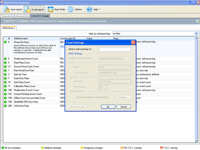
Task: Click the attribute list scroll up arrow
Action: tap(196, 38)
